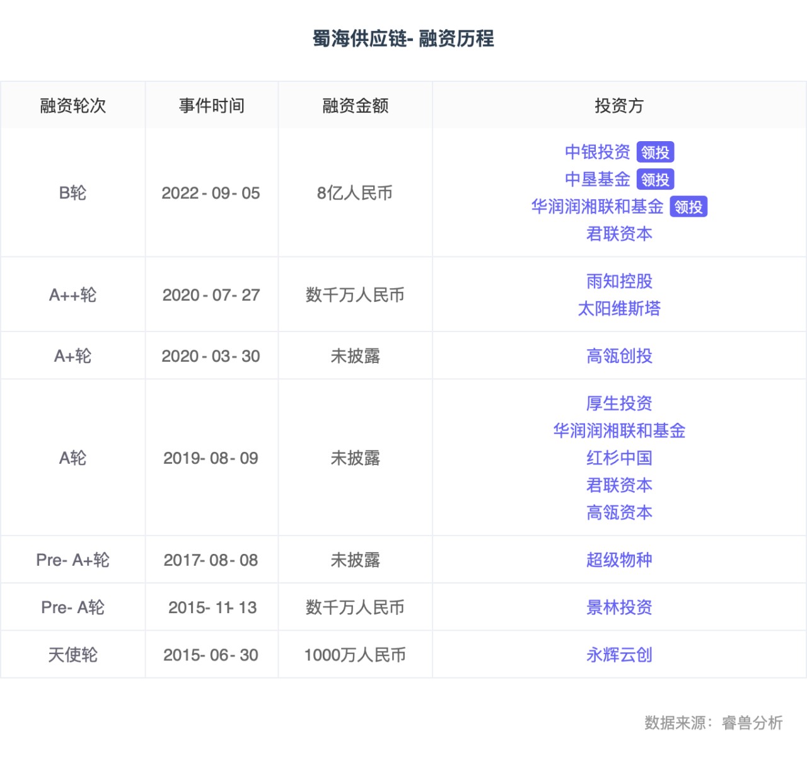Image resolution: width=807 pixels, height=765 pixels.
Task: Click 数千万人民币 in the Pre-A轮 row
Action: coord(355,607)
